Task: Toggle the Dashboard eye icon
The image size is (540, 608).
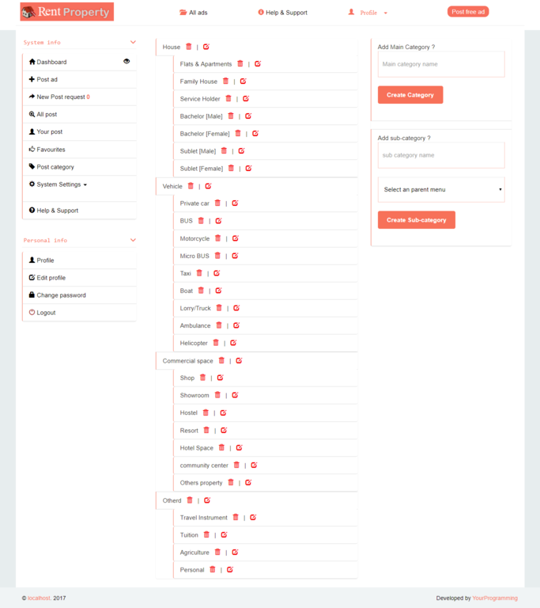Action: tap(127, 62)
